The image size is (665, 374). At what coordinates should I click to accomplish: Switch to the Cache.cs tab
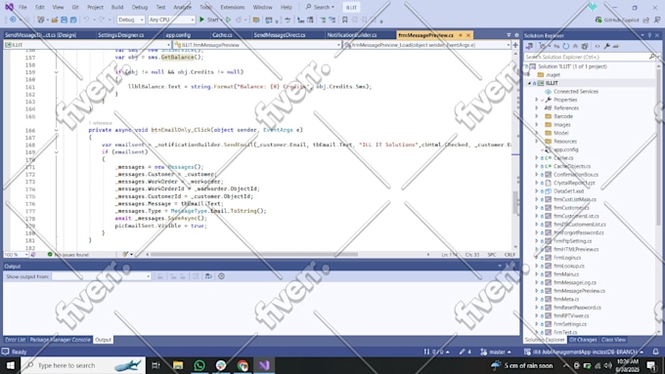[222, 35]
